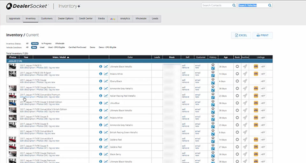Image resolution: width=306 pixels, height=163 pixels.
Task: Uncheck history checkbox for Ebony Black row
Action: (213, 83)
